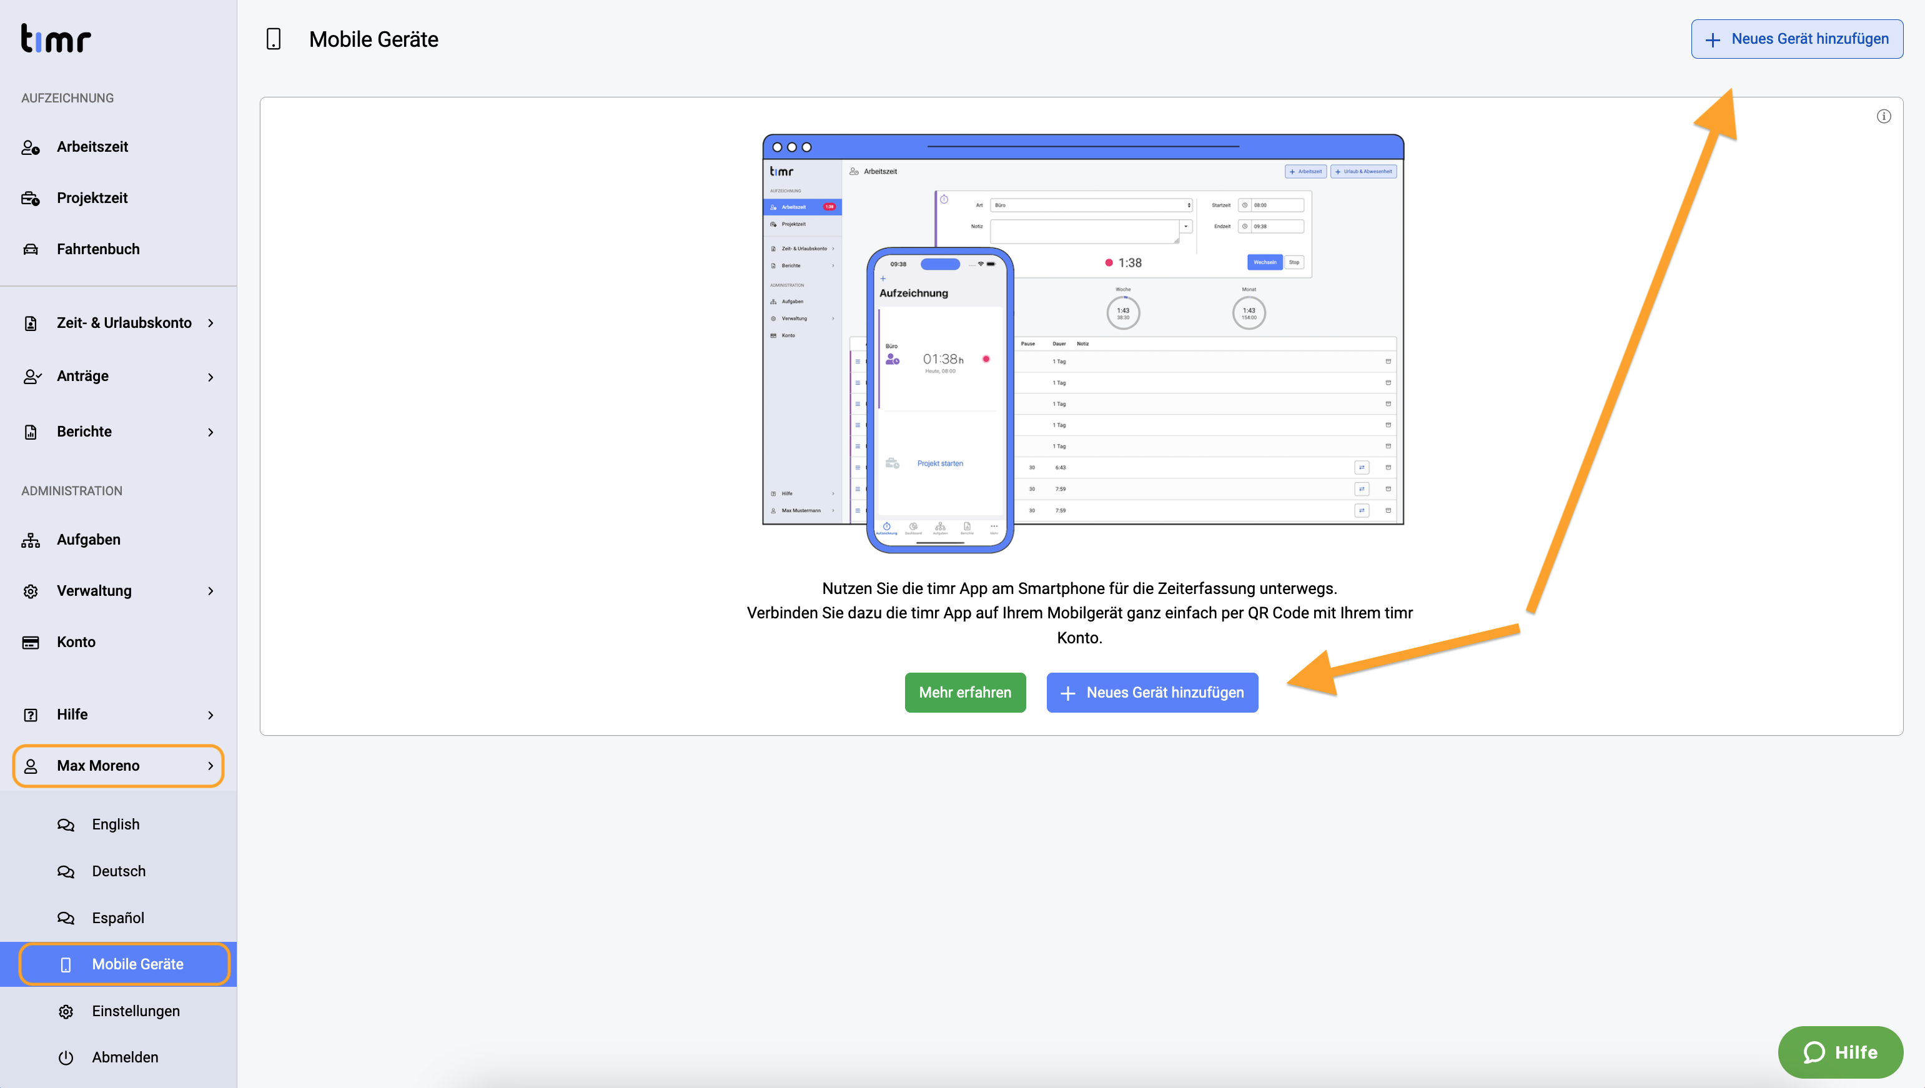Click the green Mehr erfahren button
Image resolution: width=1925 pixels, height=1088 pixels.
[965, 693]
